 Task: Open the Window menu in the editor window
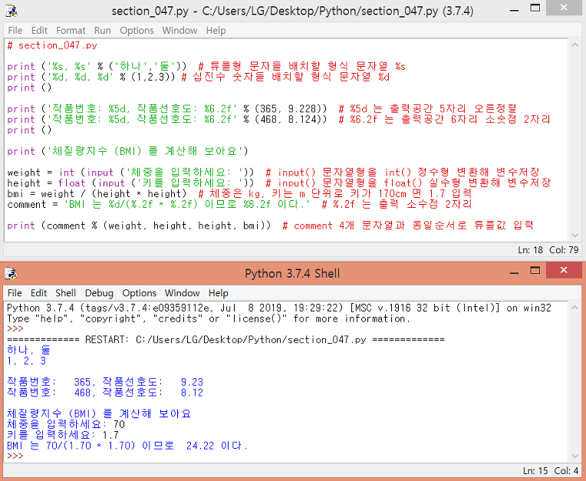(x=179, y=30)
